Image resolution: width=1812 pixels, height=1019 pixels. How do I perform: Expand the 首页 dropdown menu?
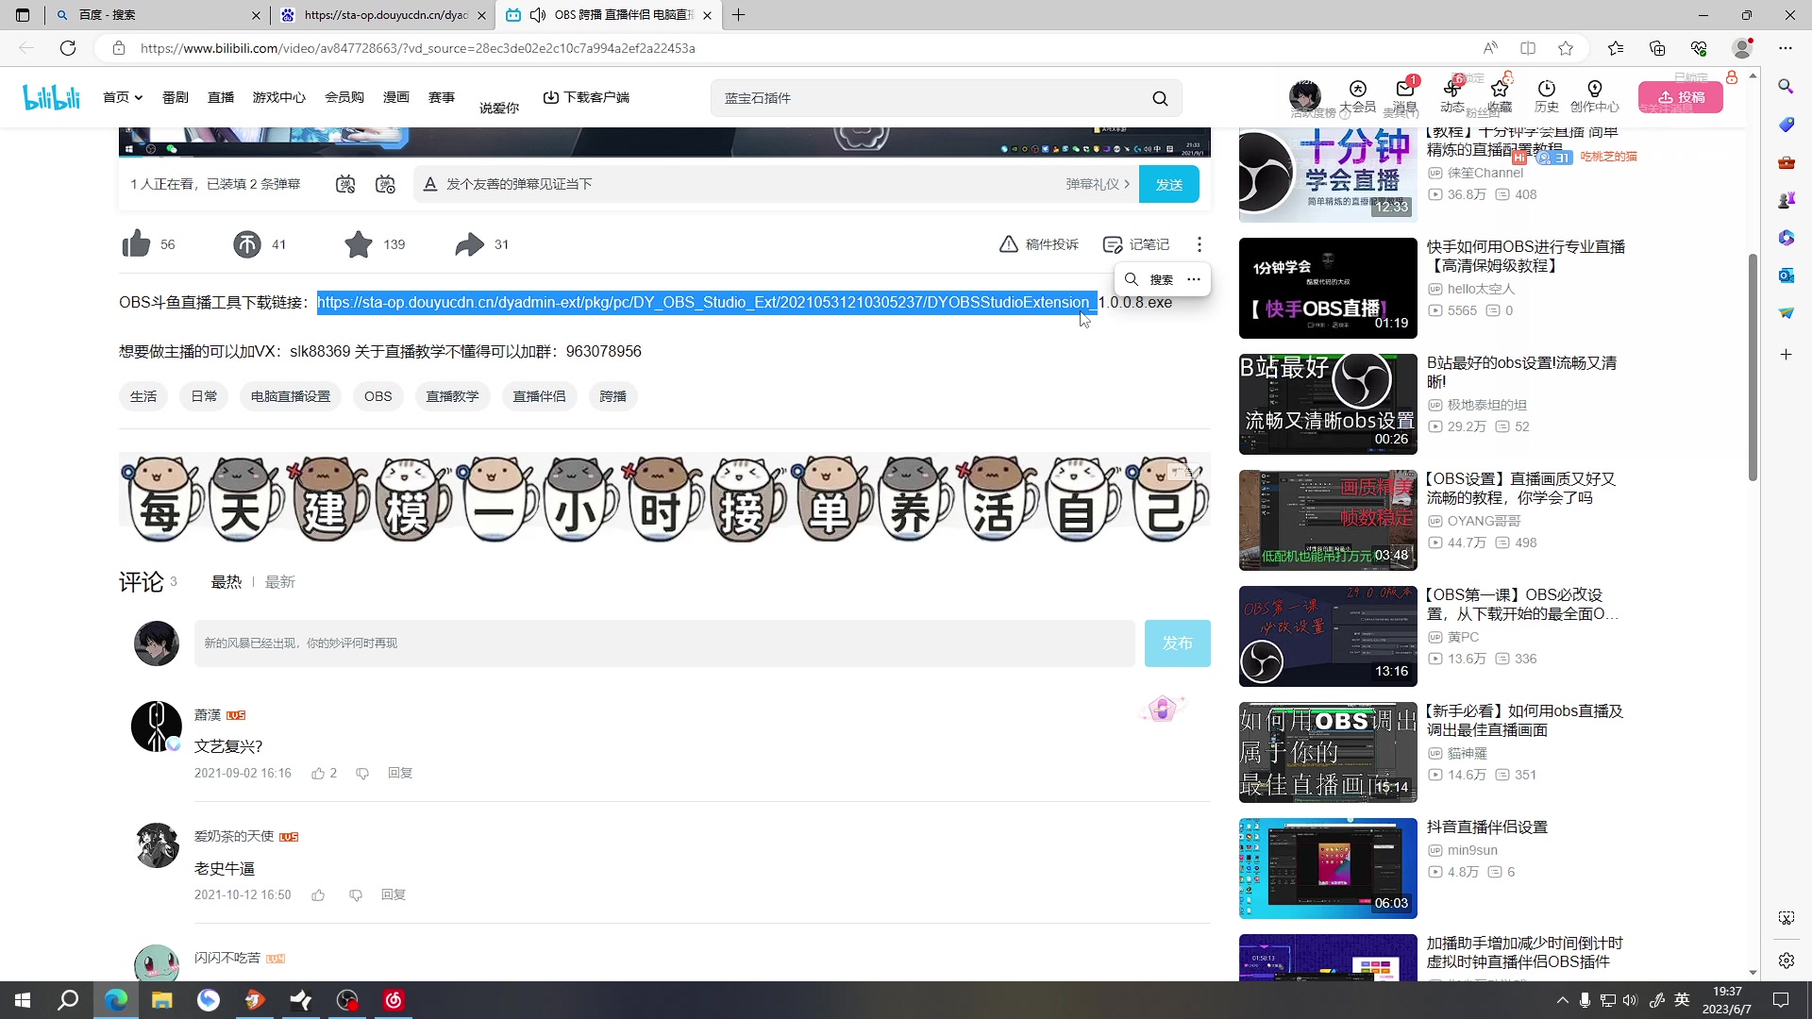click(123, 97)
